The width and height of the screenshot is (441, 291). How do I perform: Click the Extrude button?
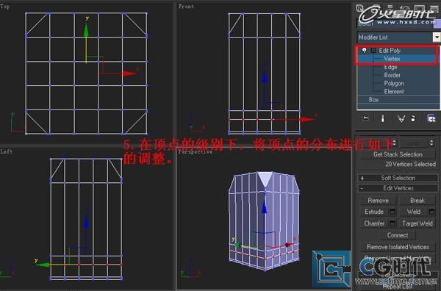click(374, 212)
